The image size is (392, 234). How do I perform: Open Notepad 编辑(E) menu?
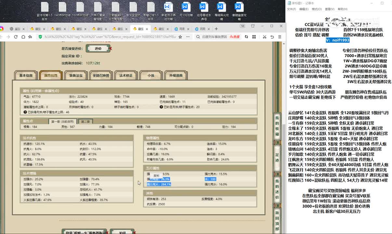click(304, 9)
